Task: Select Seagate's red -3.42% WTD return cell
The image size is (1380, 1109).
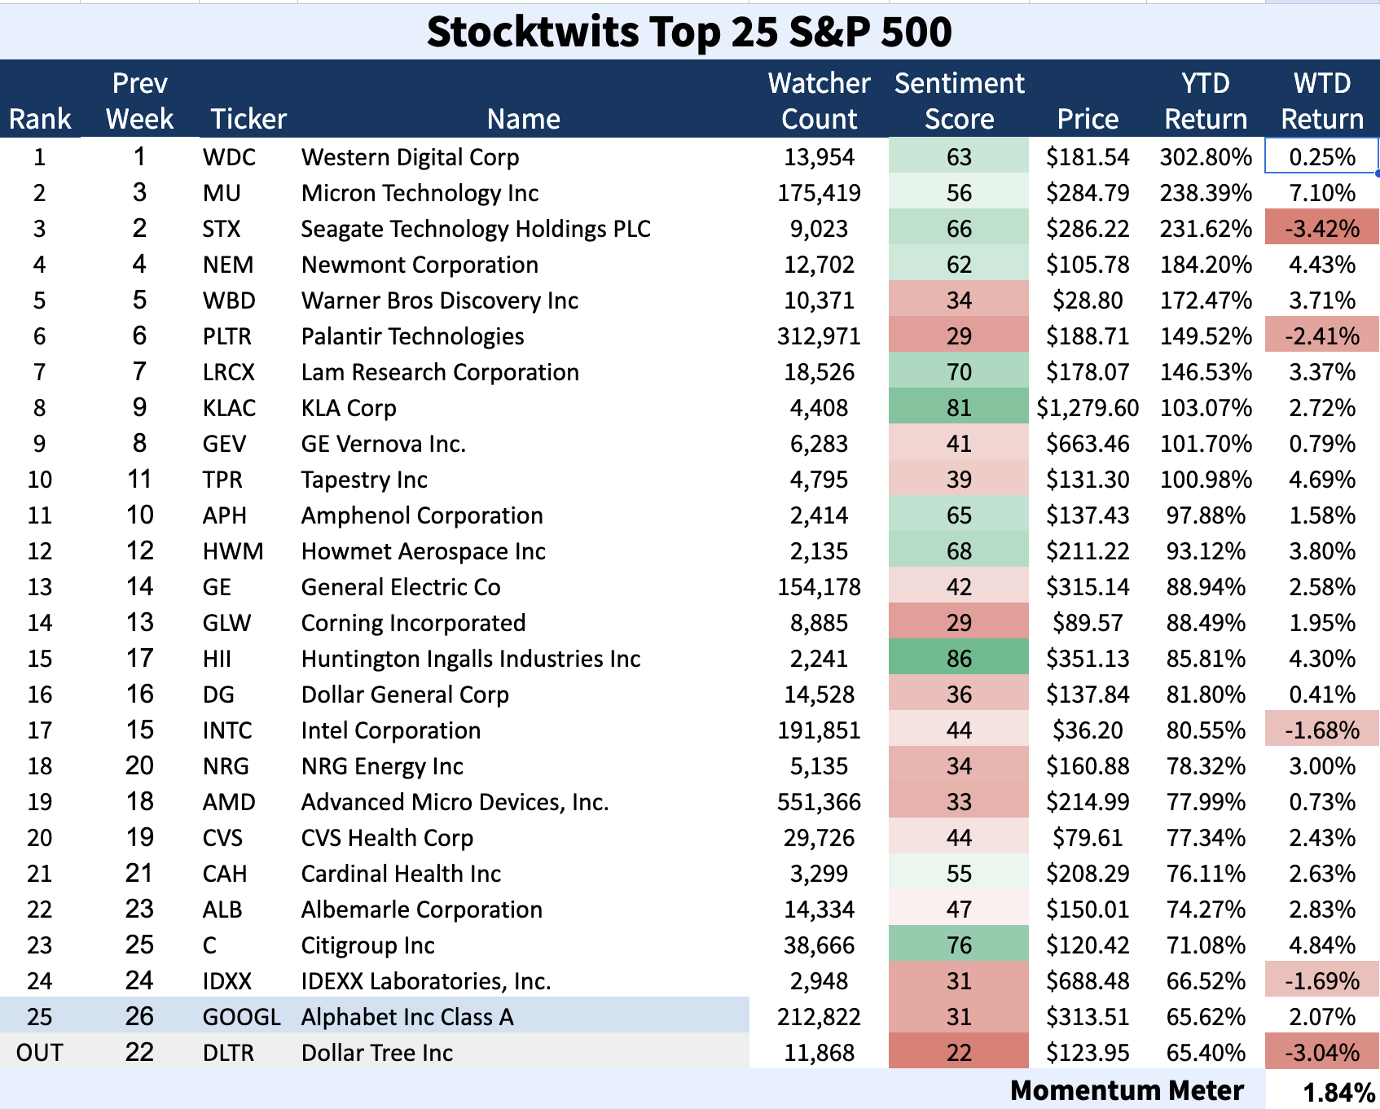Action: (1321, 229)
